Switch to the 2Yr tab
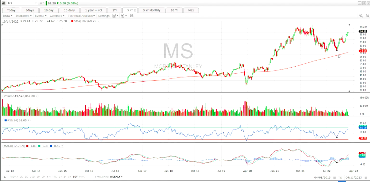This screenshot has height=182, width=370. (115, 10)
